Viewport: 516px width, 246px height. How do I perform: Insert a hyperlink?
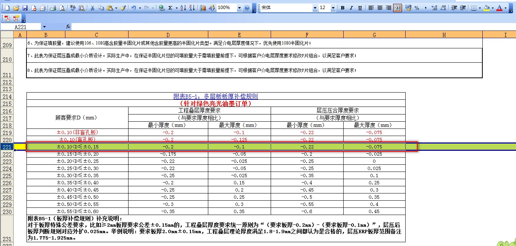(x=161, y=8)
